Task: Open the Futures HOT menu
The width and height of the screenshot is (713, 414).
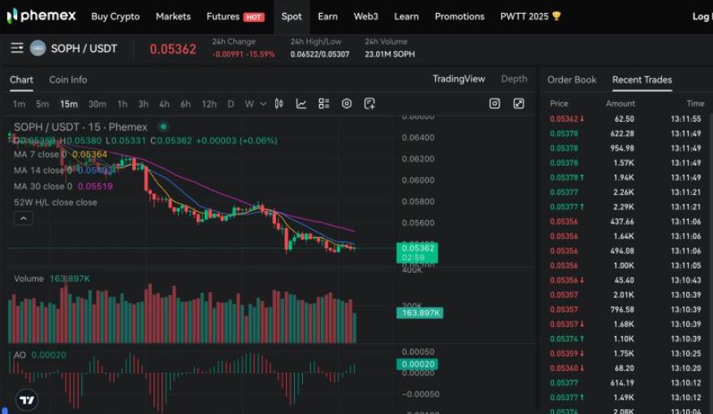Action: point(235,16)
